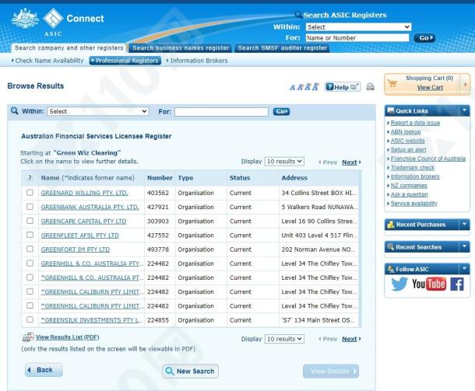Expand the Recent Searches panel arrow
The image size is (475, 391).
[464, 246]
